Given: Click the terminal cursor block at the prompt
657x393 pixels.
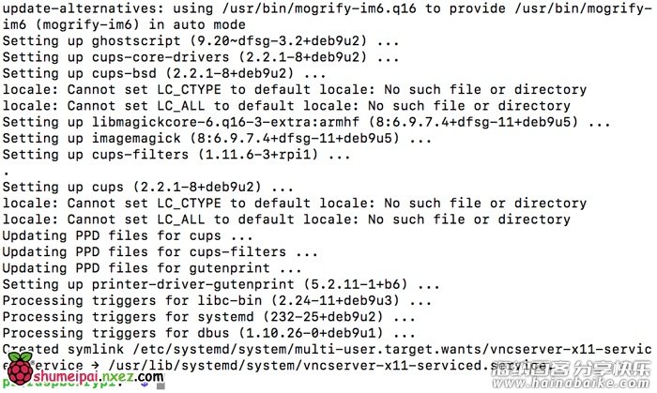Looking at the screenshot, I should tap(160, 385).
